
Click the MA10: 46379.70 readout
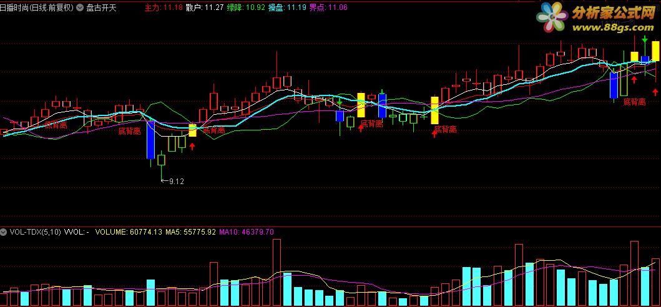[247, 231]
